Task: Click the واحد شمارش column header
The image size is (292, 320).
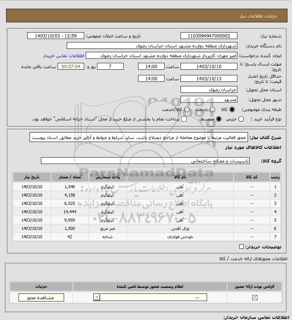Action: pos(108,177)
